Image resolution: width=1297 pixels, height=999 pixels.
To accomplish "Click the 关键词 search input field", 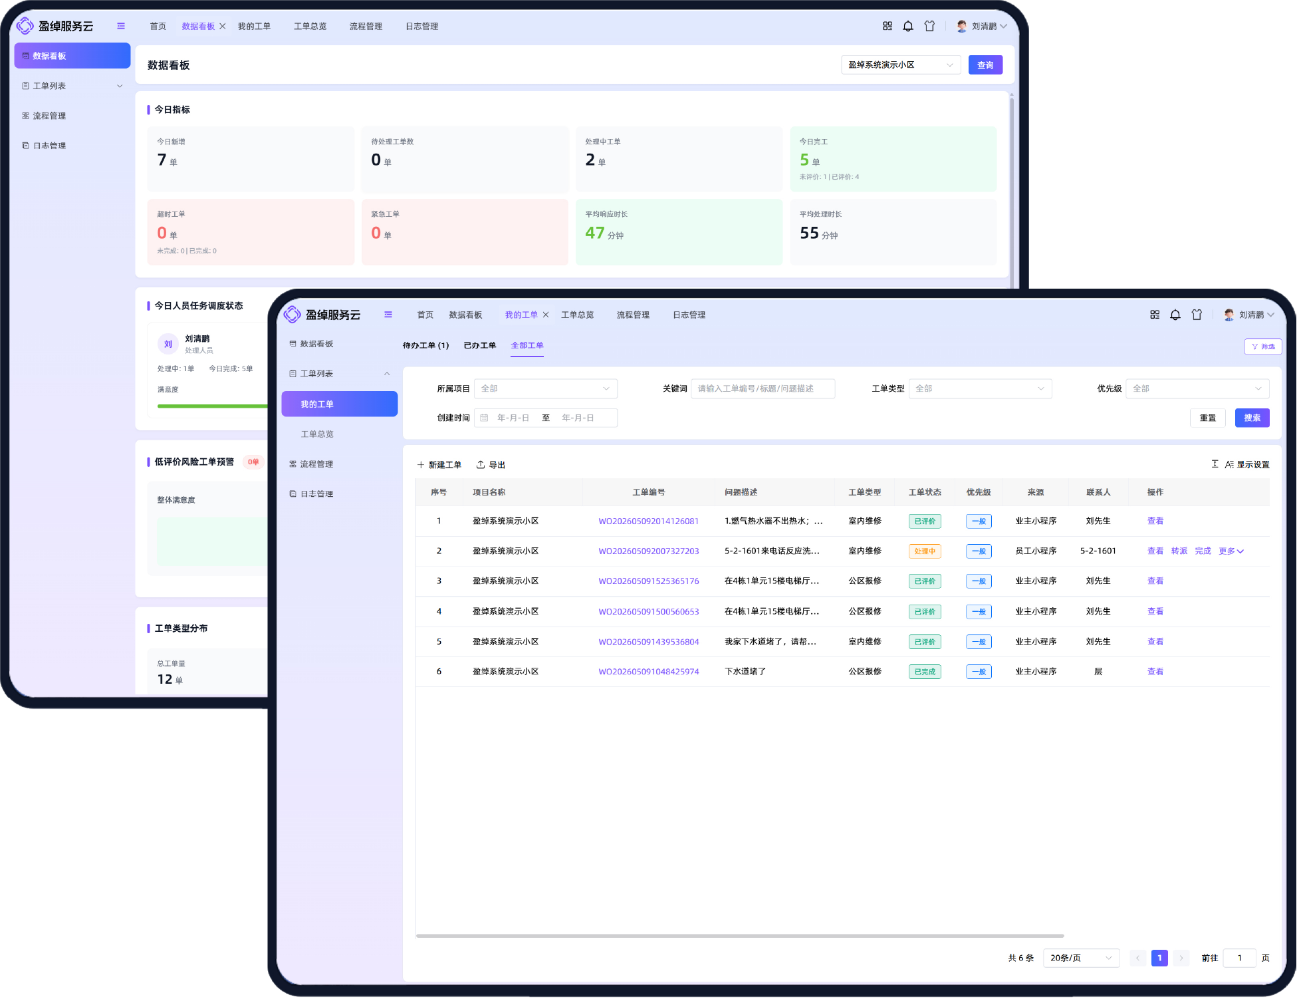I will pos(763,389).
